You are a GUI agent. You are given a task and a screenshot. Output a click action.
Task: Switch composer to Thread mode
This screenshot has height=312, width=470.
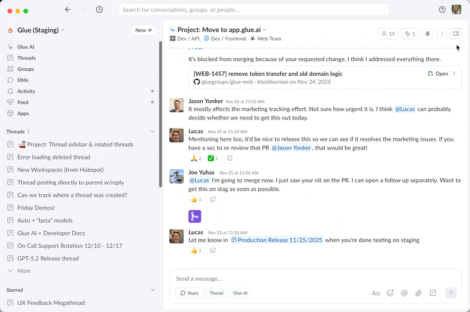[x=216, y=293]
